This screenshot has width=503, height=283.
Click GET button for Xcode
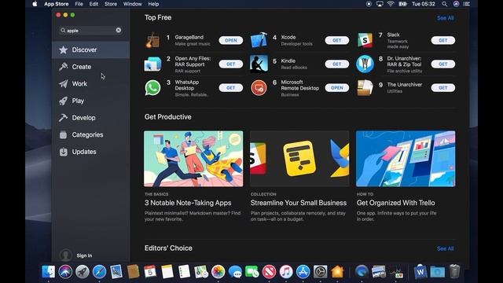coord(337,40)
